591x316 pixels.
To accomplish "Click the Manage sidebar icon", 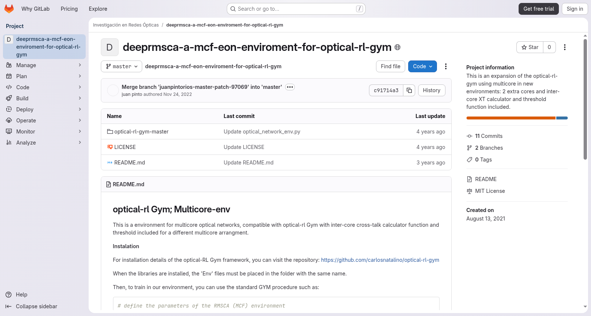I will click(x=9, y=65).
